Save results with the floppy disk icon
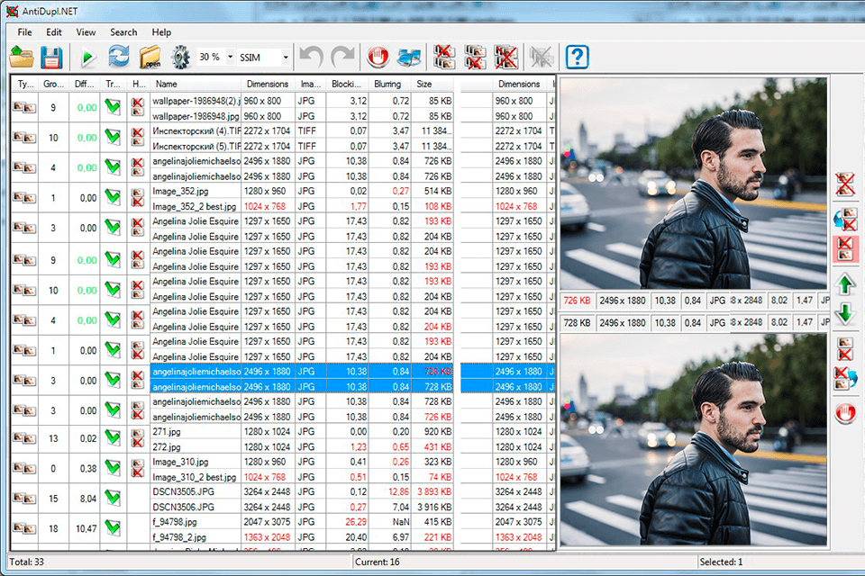This screenshot has width=865, height=576. coord(51,57)
